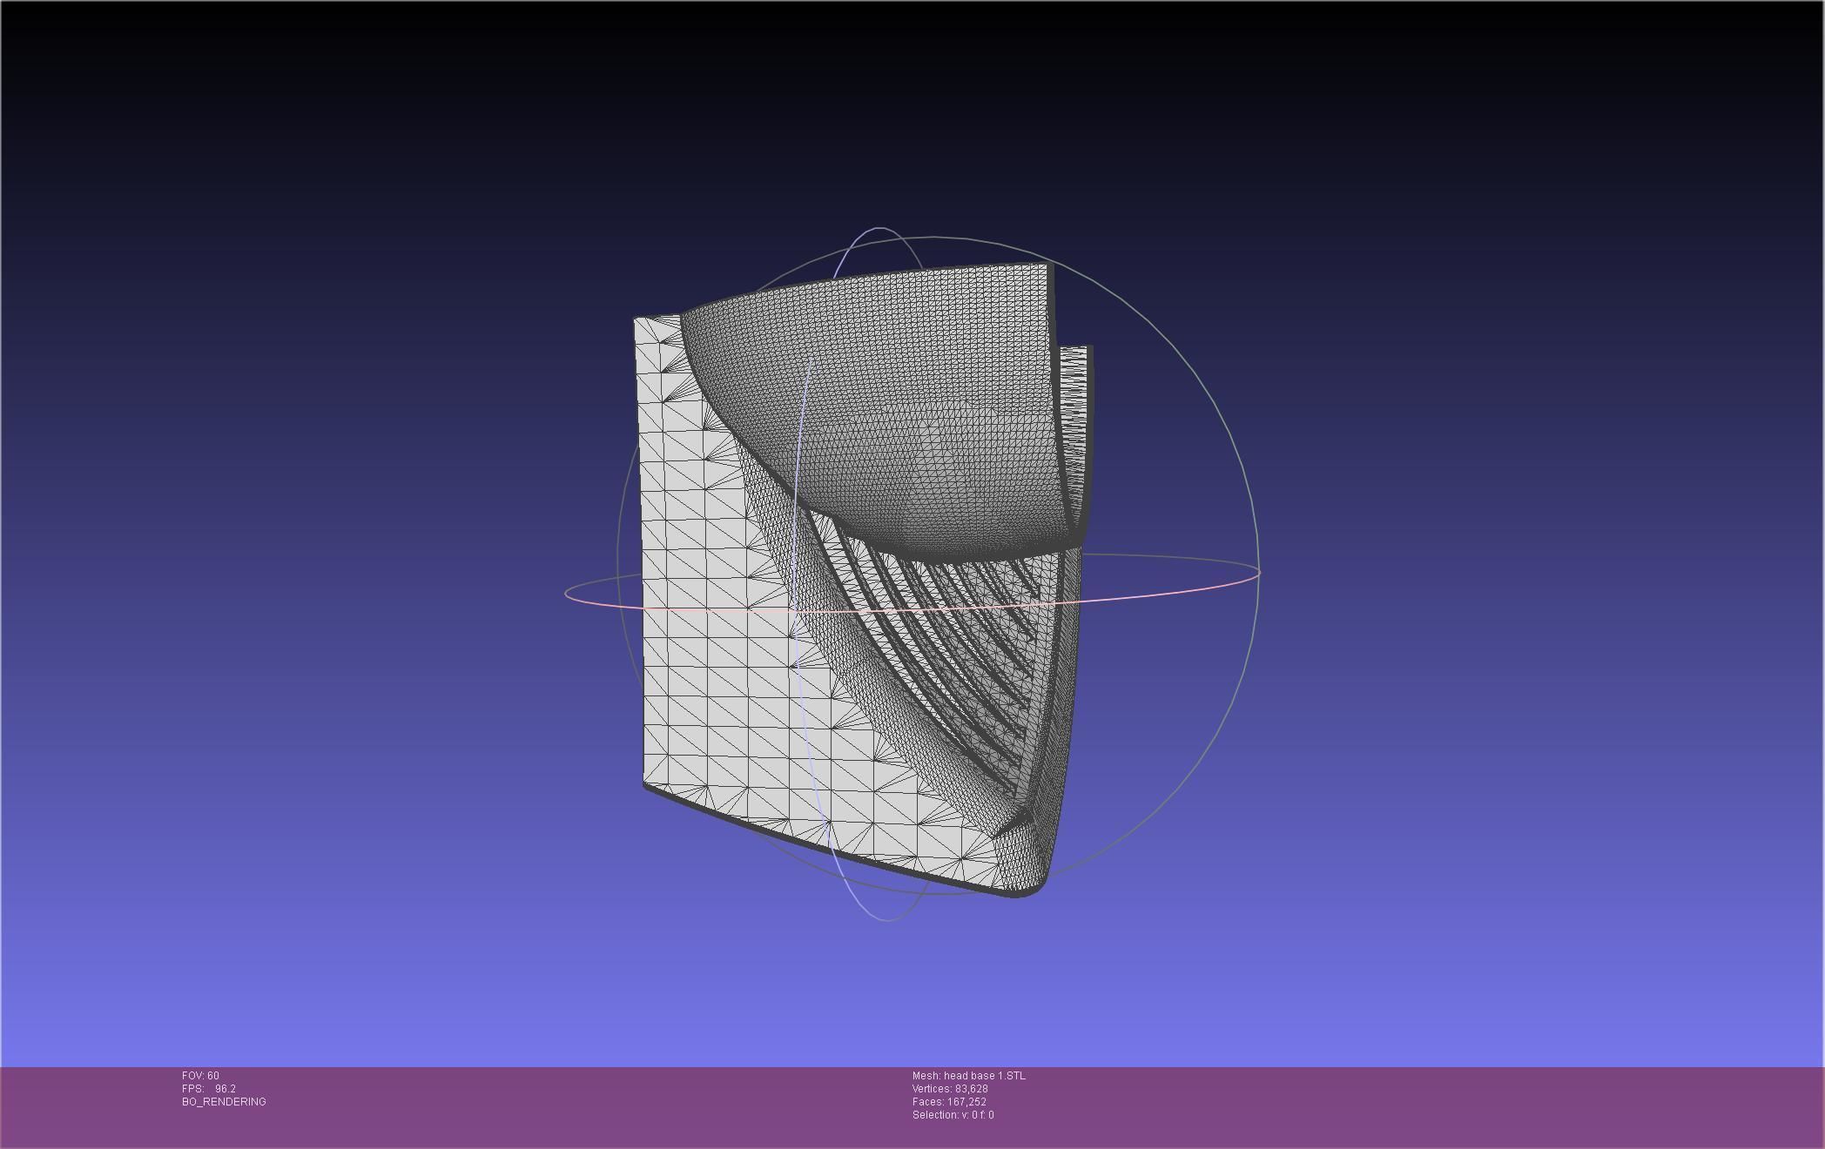This screenshot has width=1825, height=1149.
Task: Click the 'BO_RENDERING' status label
Action: click(224, 1102)
